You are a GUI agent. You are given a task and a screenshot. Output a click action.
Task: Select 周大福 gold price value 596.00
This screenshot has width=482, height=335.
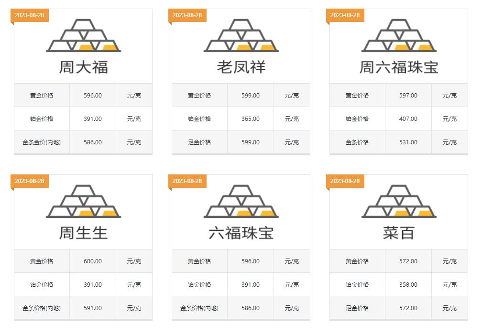click(x=93, y=95)
